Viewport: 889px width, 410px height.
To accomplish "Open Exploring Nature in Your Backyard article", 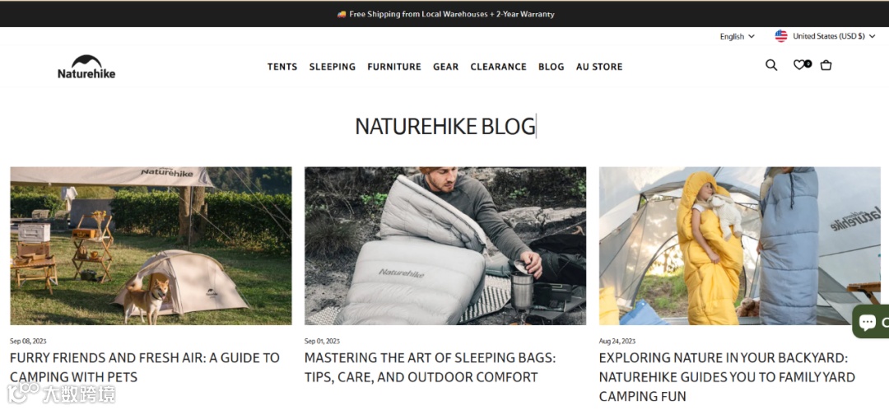I will (x=727, y=377).
